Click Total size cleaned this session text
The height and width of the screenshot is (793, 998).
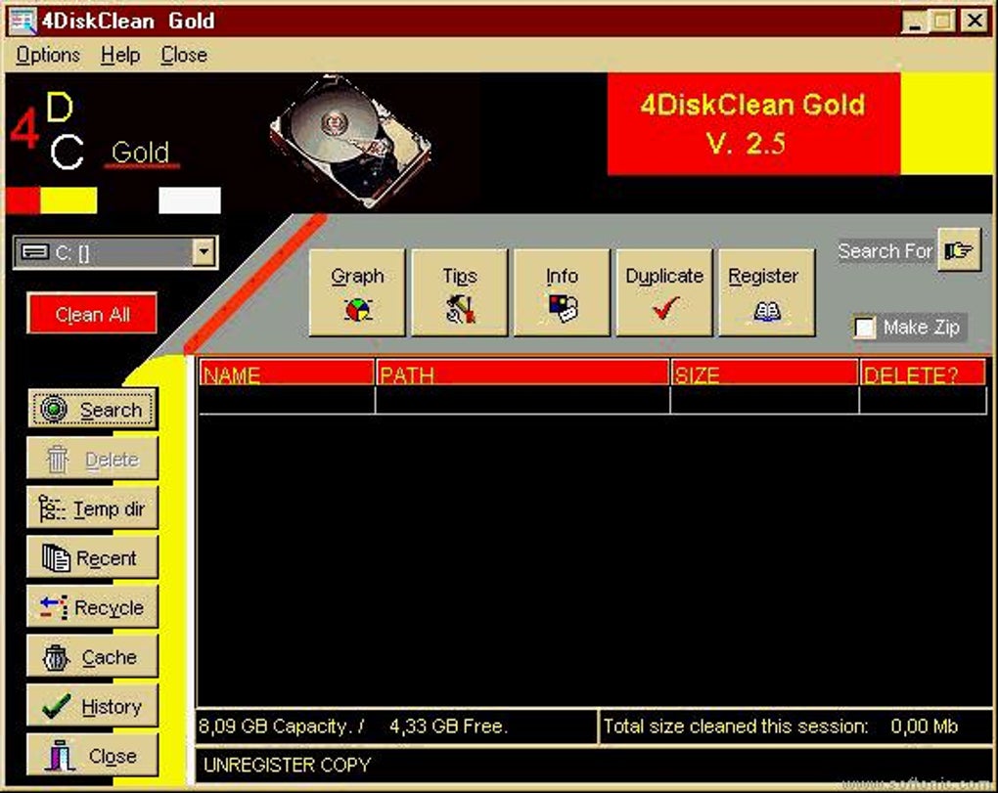click(735, 727)
